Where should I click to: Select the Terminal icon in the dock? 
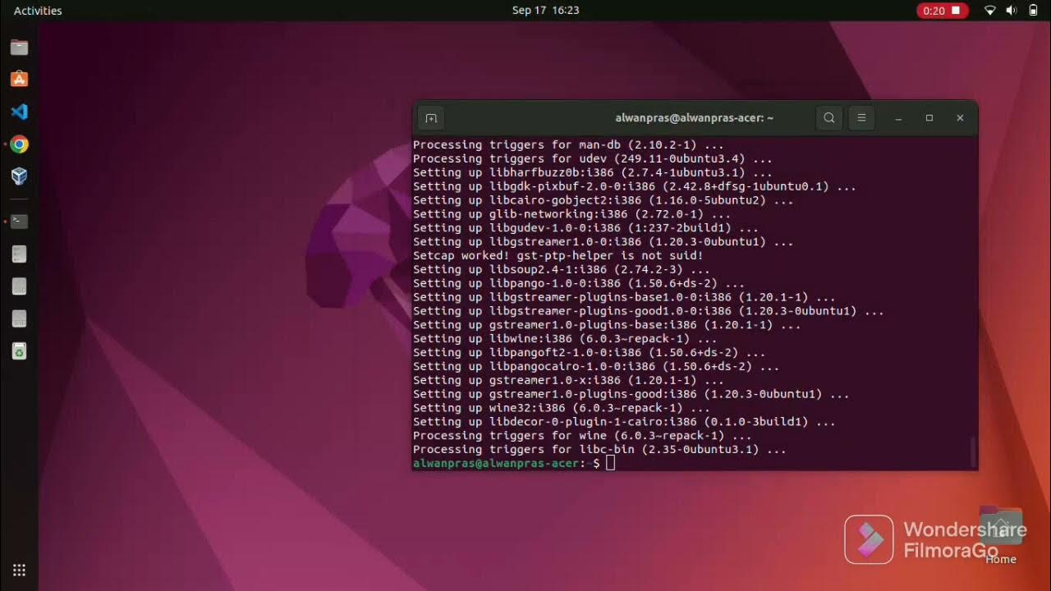point(19,222)
